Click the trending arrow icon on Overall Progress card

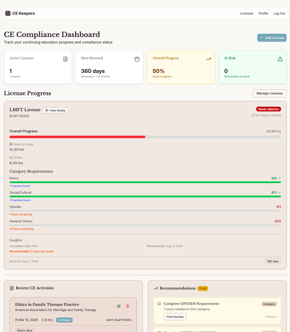click(208, 59)
